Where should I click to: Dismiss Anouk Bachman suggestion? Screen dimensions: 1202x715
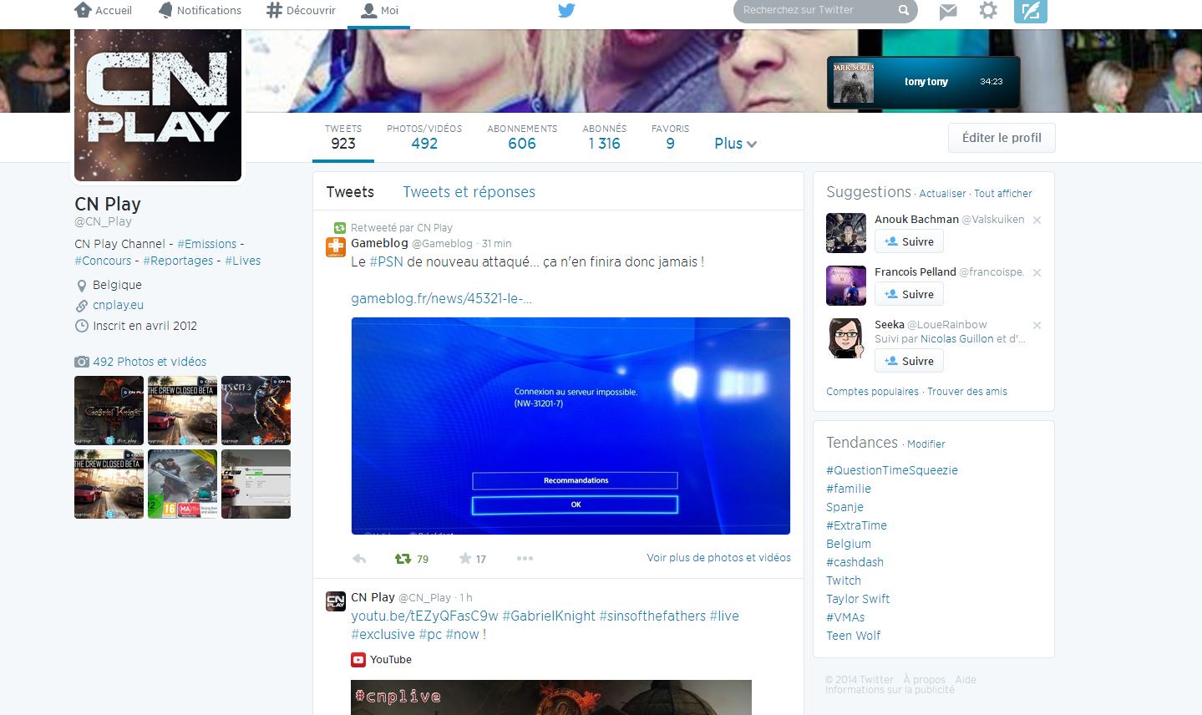point(1037,221)
